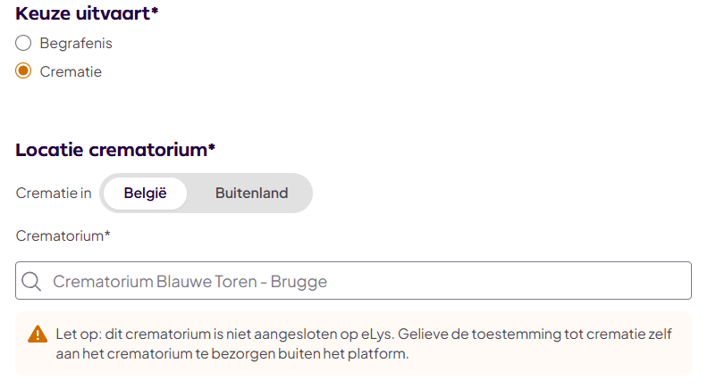Select the Begrafenis radio button
This screenshot has height=388, width=716.
tap(24, 43)
